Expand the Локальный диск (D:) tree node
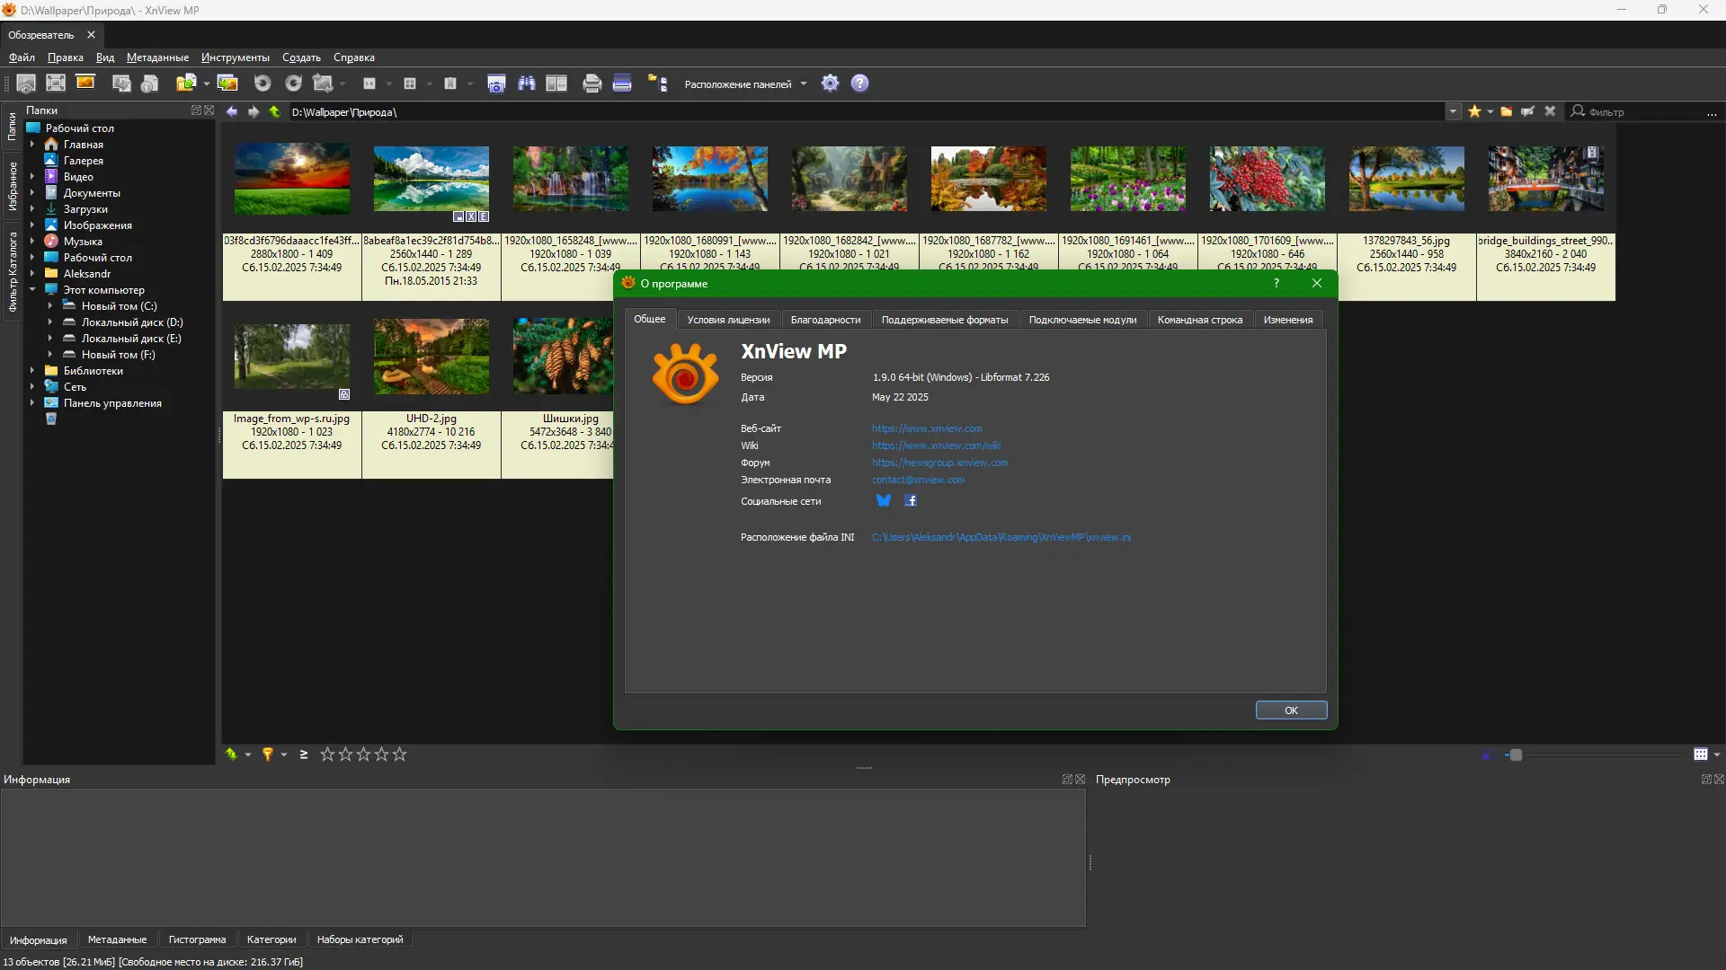Image resolution: width=1726 pixels, height=970 pixels. (50, 322)
